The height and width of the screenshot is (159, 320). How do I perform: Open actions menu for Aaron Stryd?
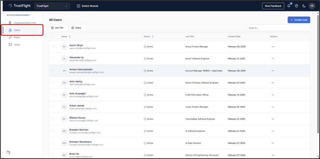click(273, 47)
